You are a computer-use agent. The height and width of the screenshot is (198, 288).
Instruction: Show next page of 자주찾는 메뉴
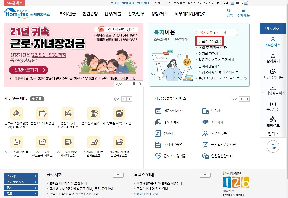pyautogui.click(x=129, y=99)
